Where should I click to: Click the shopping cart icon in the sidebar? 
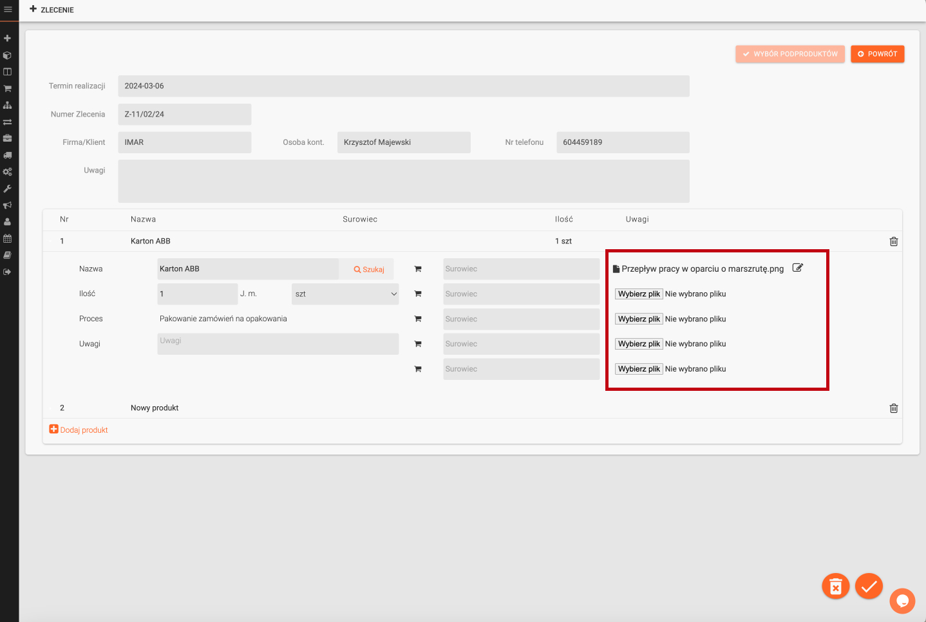coord(8,88)
